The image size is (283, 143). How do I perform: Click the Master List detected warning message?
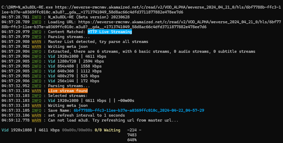tap(98, 42)
